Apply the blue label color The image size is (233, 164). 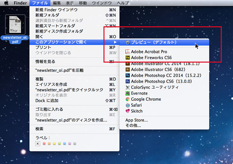tap(64, 144)
